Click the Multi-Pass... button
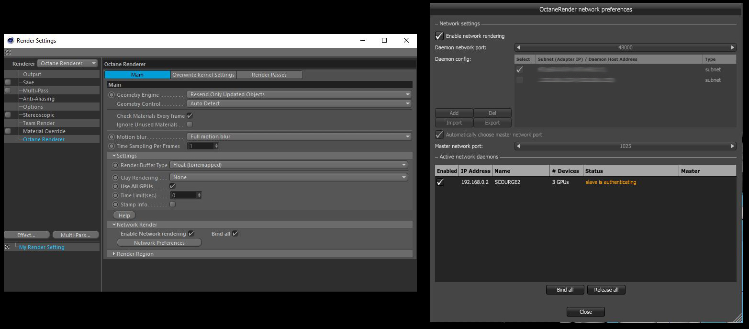The width and height of the screenshot is (749, 329). click(x=76, y=235)
